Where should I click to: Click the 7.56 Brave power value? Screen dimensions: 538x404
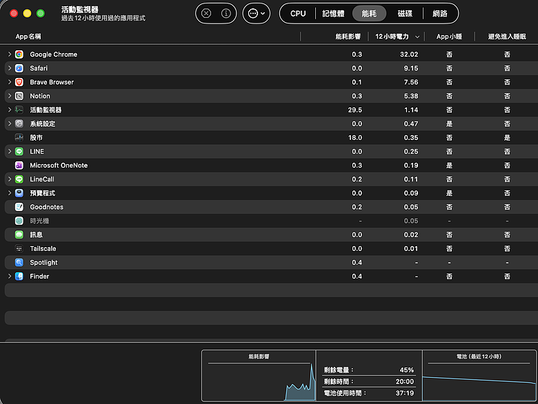(x=410, y=82)
